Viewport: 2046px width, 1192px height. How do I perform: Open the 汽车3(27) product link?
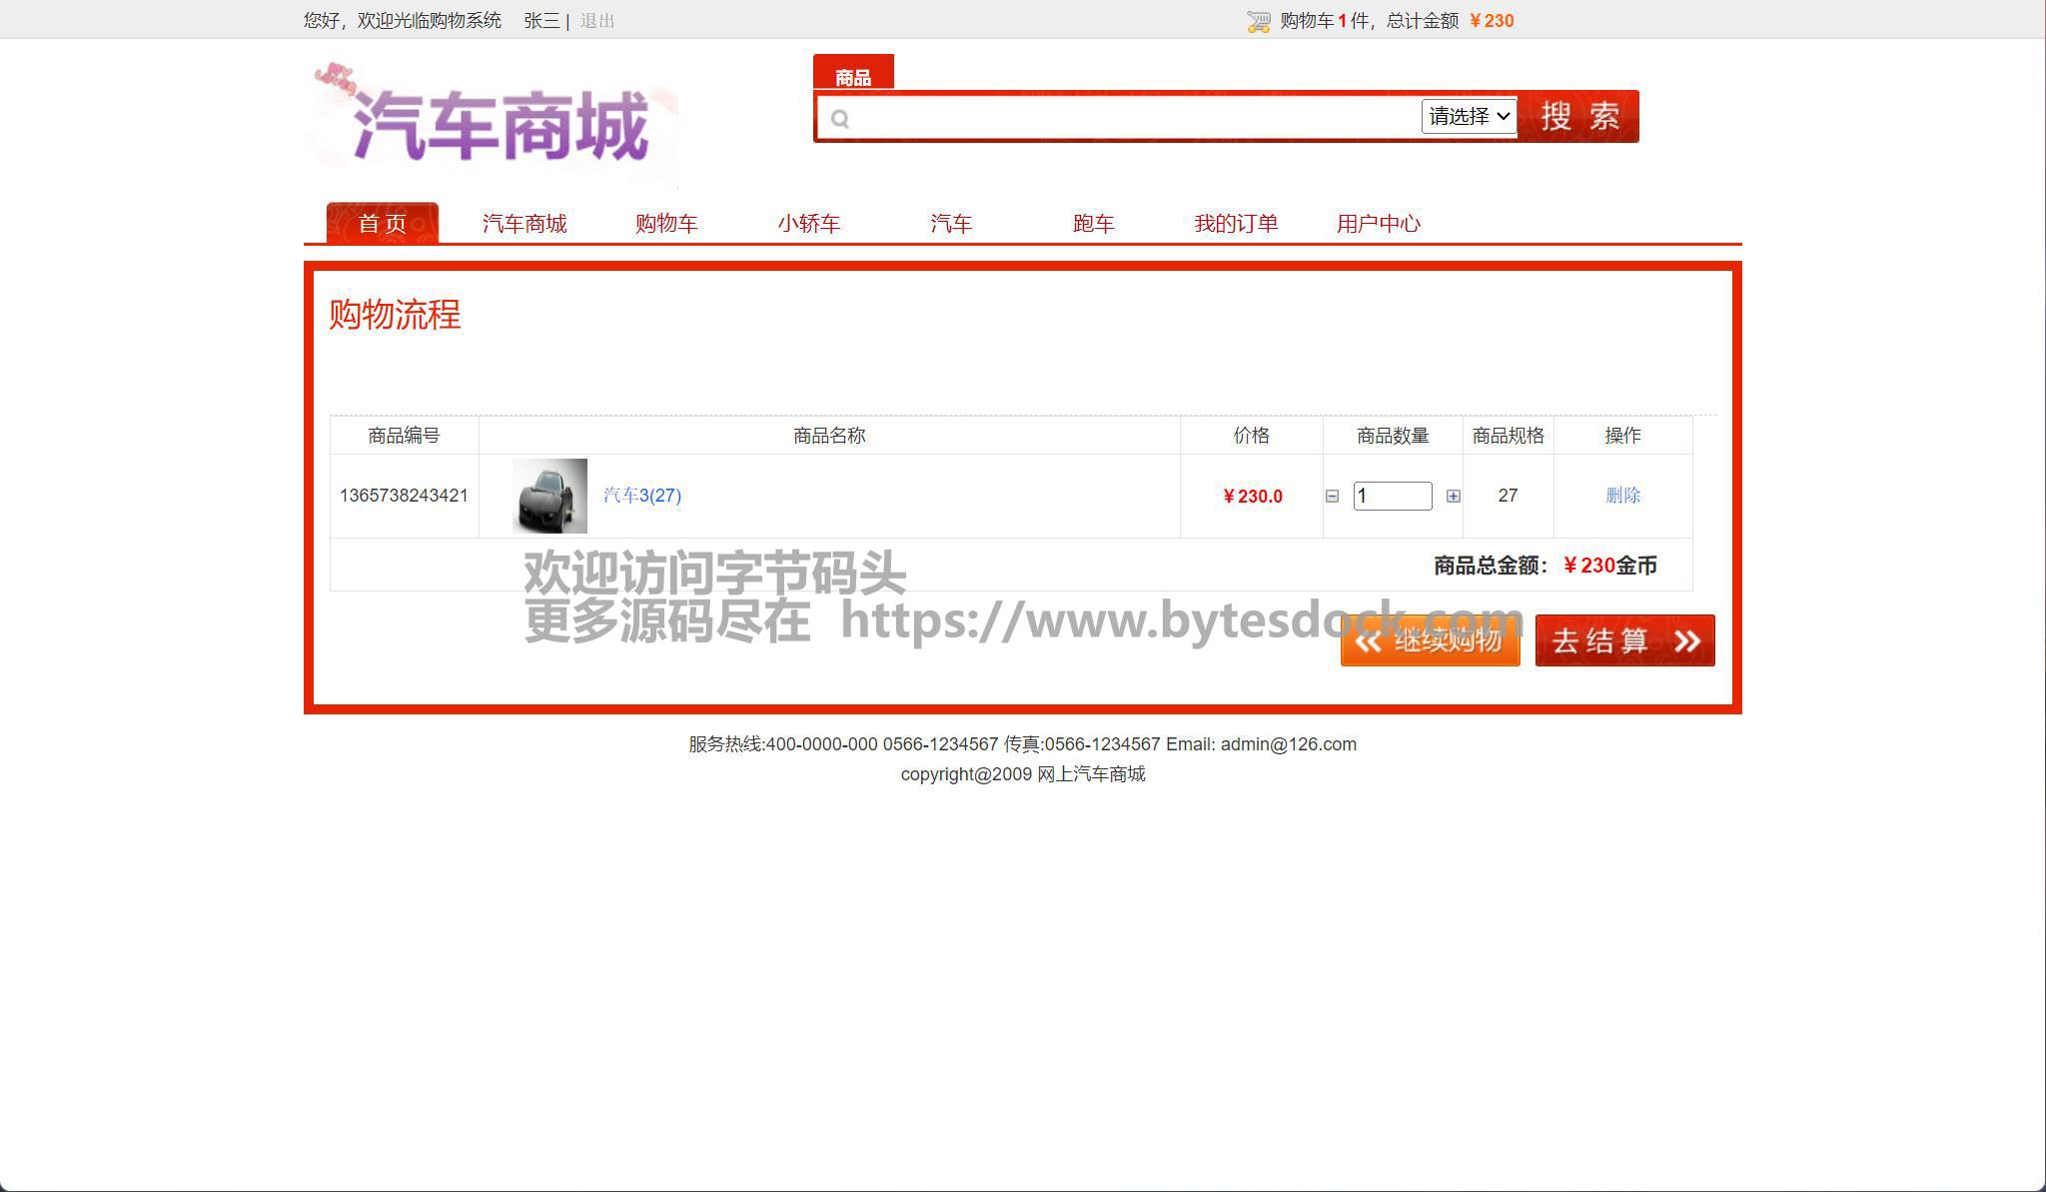[642, 496]
